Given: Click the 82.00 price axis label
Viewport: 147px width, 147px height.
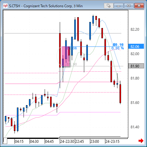Looking at the screenshot, I should pos(135,54).
